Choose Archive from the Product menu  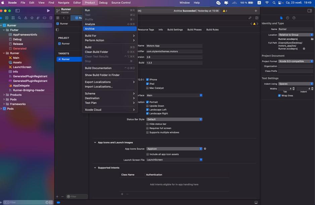tap(90, 29)
